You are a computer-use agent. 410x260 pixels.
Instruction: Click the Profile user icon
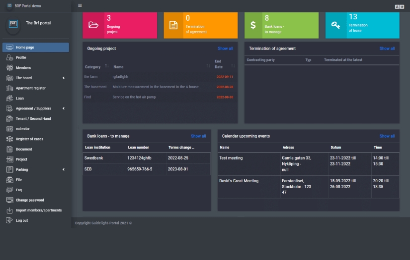[9, 57]
